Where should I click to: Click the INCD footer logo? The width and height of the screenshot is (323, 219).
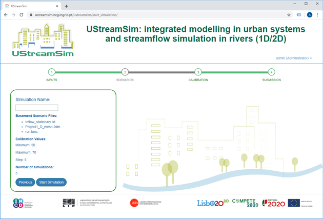click(23, 203)
